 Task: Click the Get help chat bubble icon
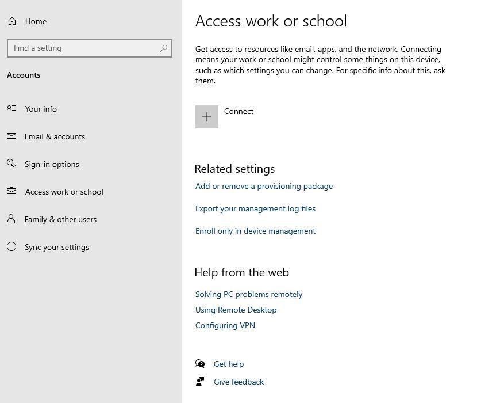(x=201, y=364)
